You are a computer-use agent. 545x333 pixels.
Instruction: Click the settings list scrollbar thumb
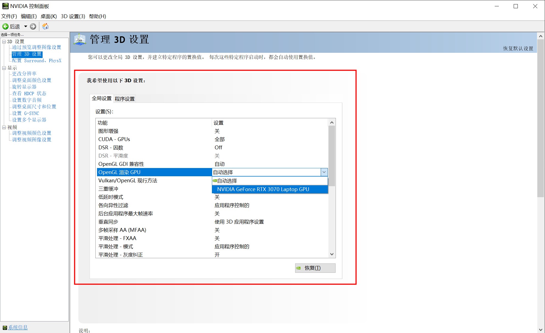[332, 156]
